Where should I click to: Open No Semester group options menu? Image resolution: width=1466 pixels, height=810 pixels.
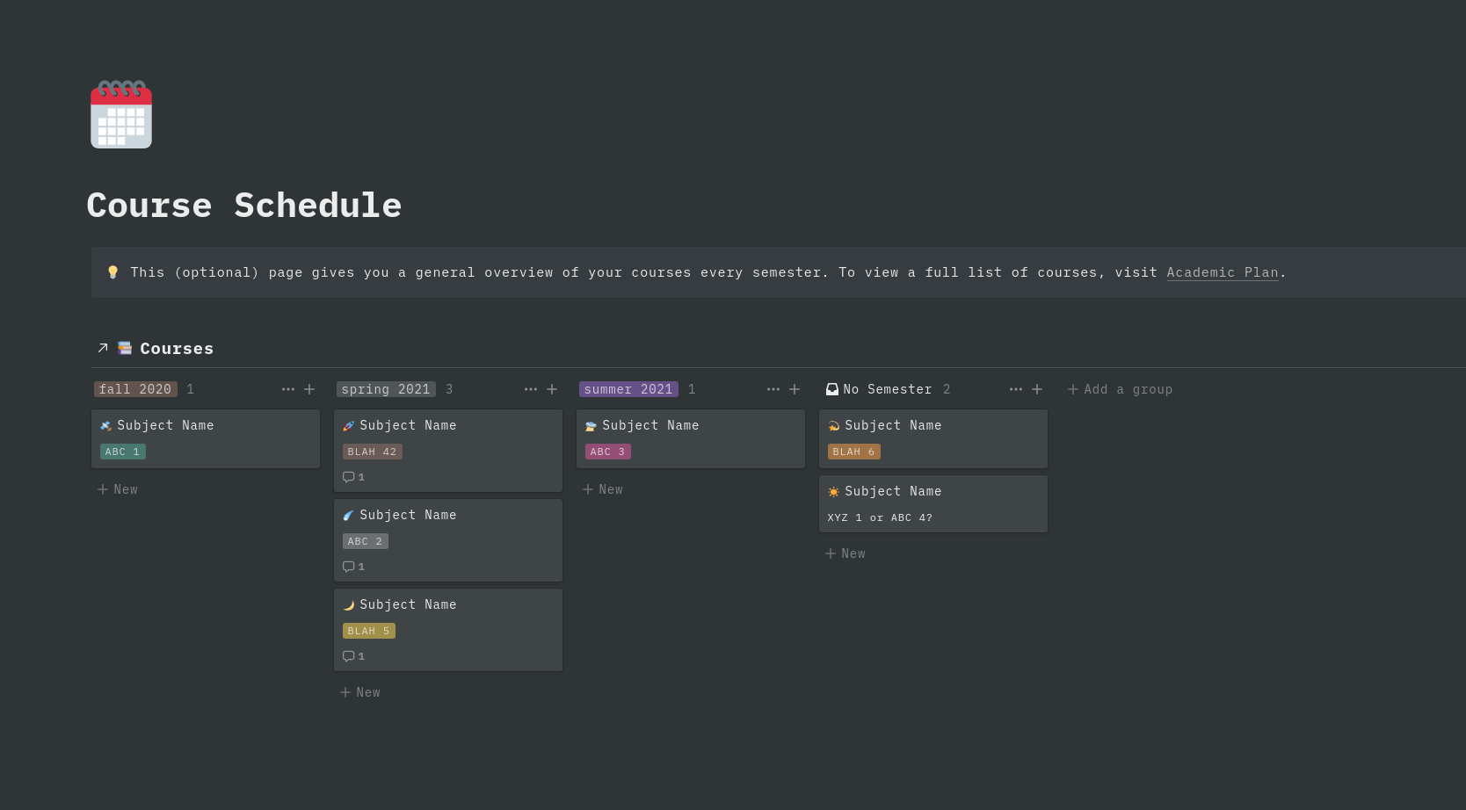pyautogui.click(x=1016, y=389)
